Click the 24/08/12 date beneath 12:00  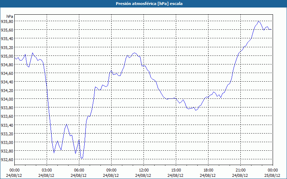click(143, 175)
